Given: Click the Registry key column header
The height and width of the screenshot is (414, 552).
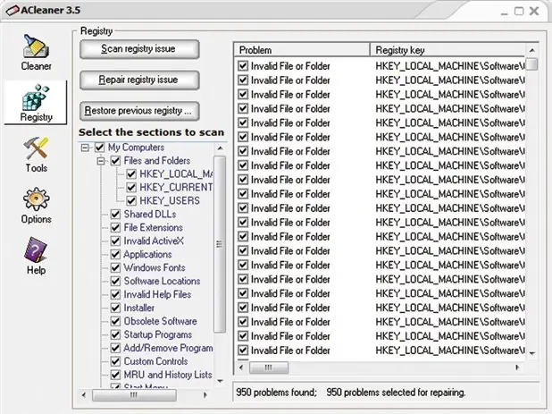Looking at the screenshot, I should (447, 50).
